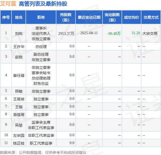The image size is (161, 155).
Task: Select the name 王锴
Action: pyautogui.click(x=19, y=107)
